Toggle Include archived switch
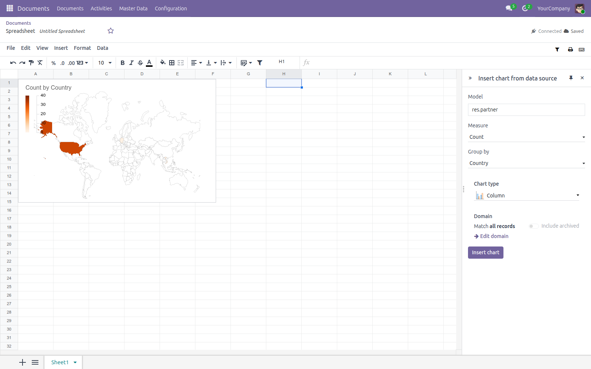 533,226
